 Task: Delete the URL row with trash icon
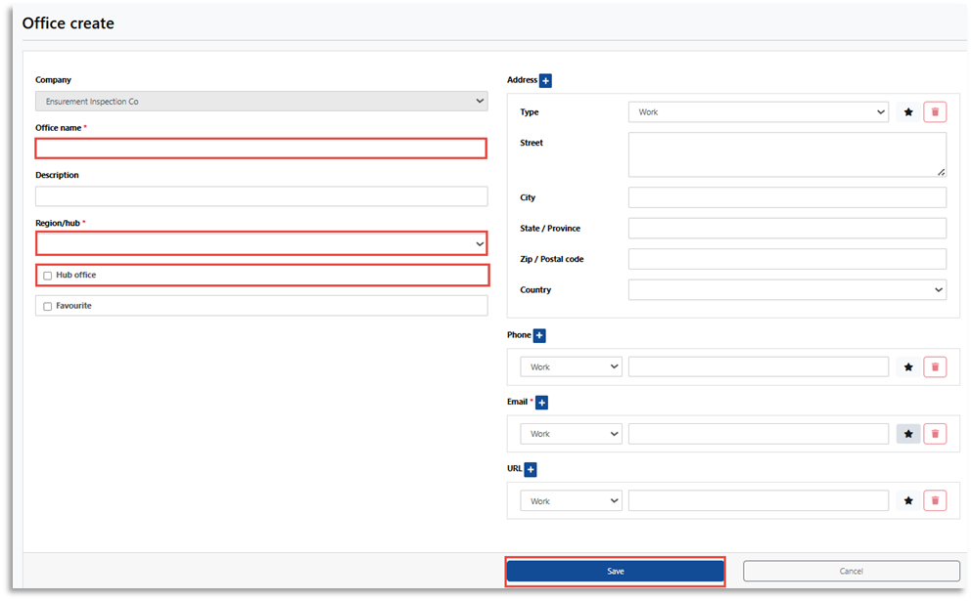(935, 500)
